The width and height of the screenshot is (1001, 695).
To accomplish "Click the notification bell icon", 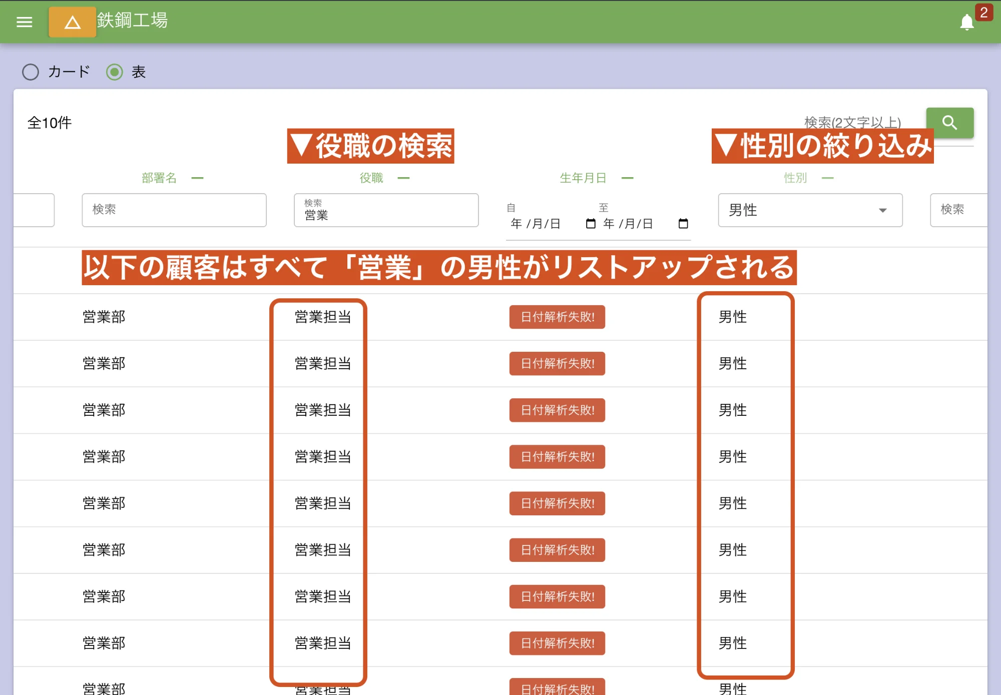I will pos(967,22).
